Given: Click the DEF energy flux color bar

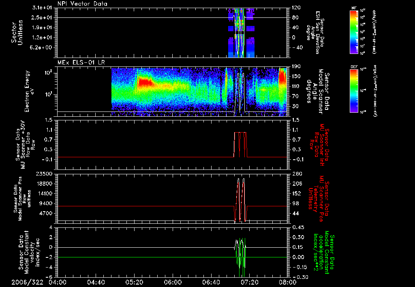Looking at the screenshot, I should pos(354,91).
